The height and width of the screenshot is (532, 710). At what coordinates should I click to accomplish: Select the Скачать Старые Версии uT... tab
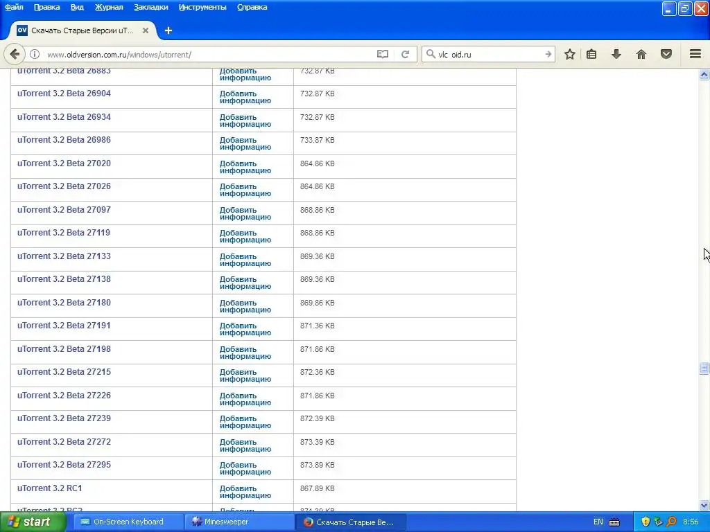pyautogui.click(x=83, y=30)
